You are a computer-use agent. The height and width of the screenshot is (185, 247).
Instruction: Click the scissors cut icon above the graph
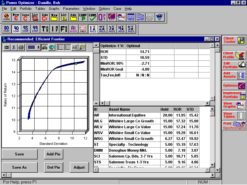tap(14, 47)
